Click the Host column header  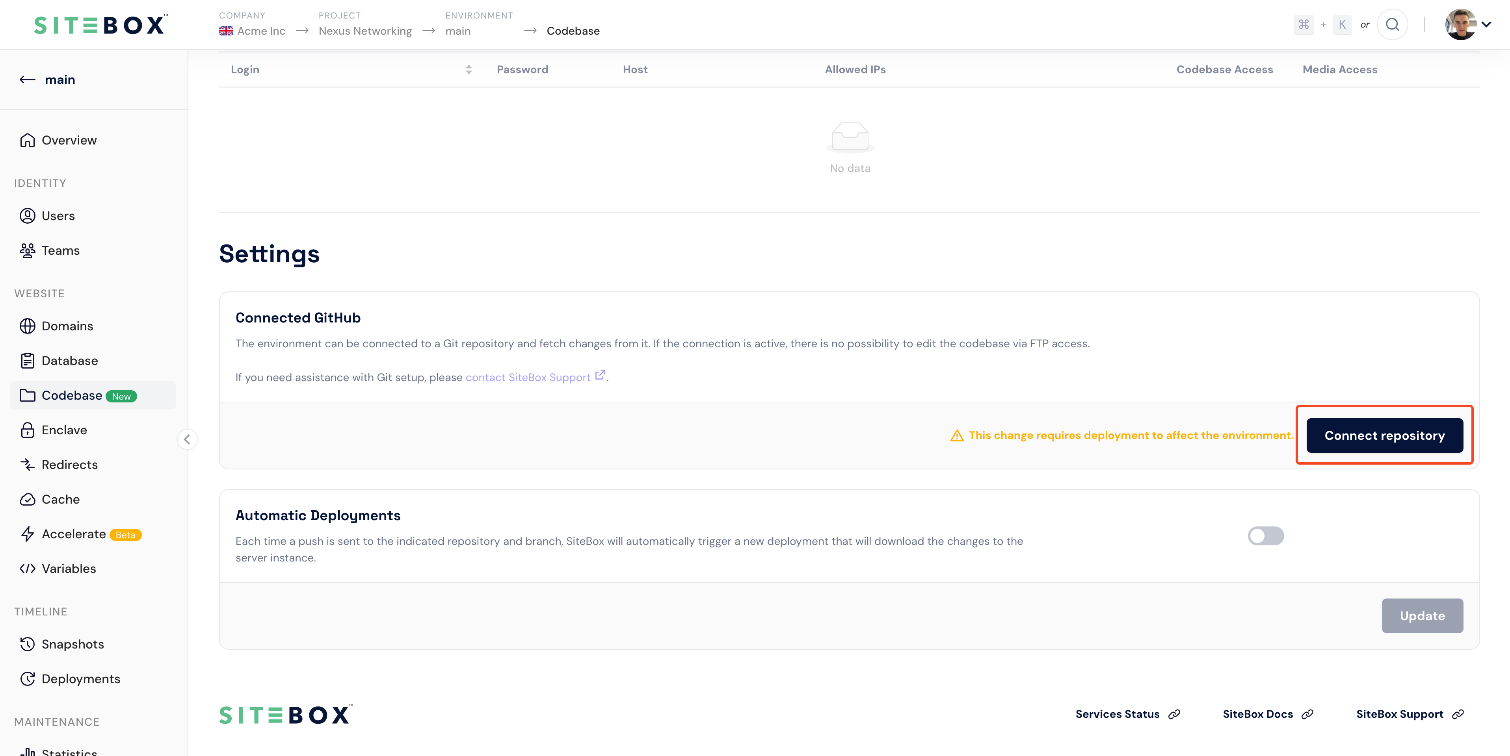635,70
